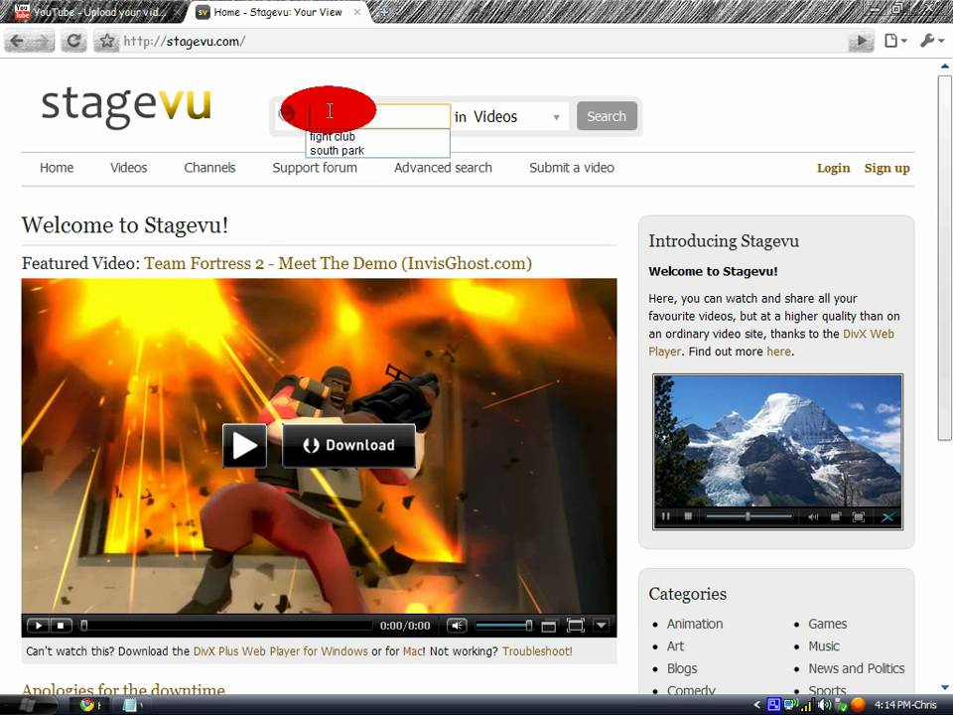
Task: Open the Animation category
Action: click(x=695, y=624)
